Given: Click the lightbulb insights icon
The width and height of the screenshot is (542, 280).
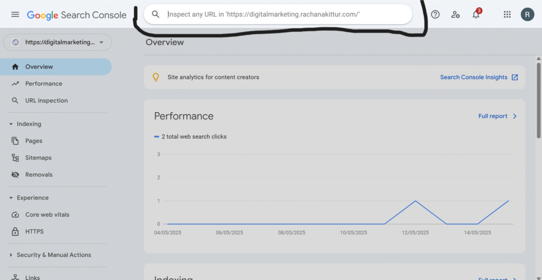Looking at the screenshot, I should pyautogui.click(x=156, y=77).
